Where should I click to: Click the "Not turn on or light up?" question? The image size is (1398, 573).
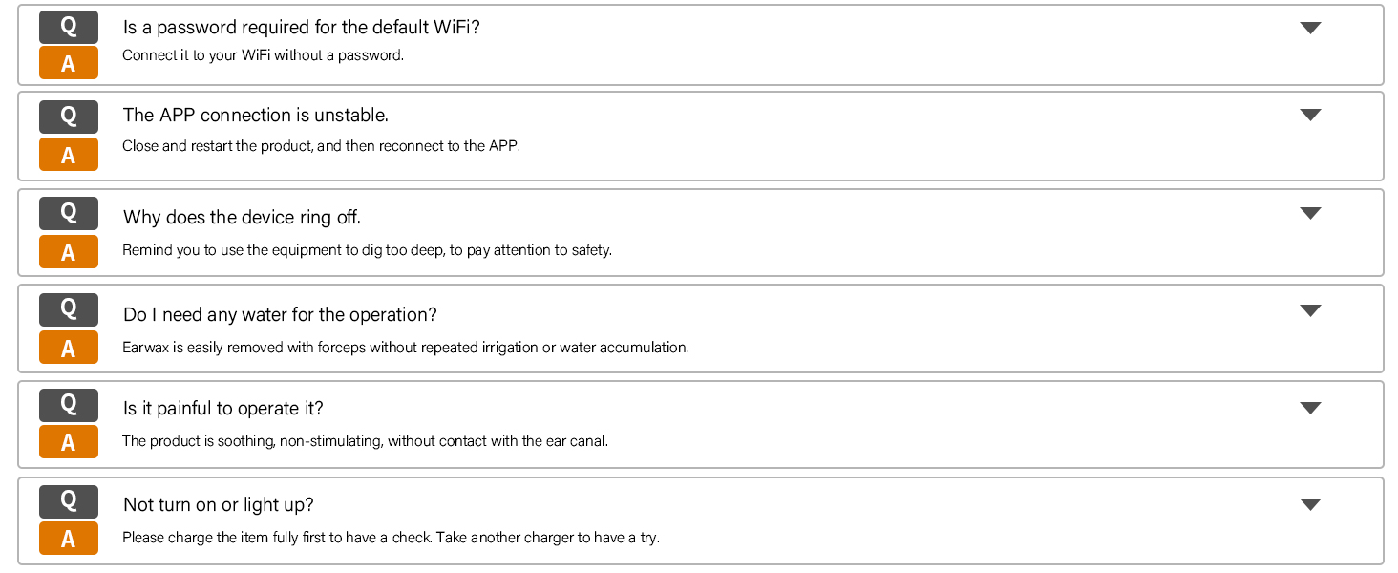pos(219,505)
